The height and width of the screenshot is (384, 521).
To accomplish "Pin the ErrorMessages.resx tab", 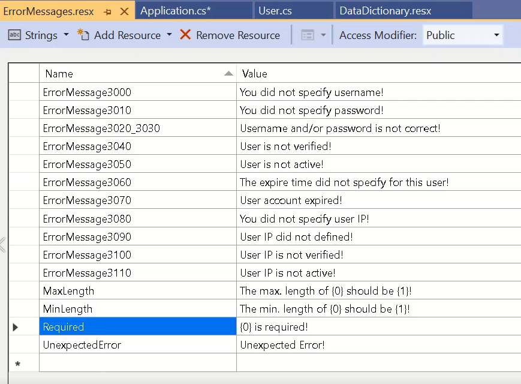I will (107, 12).
